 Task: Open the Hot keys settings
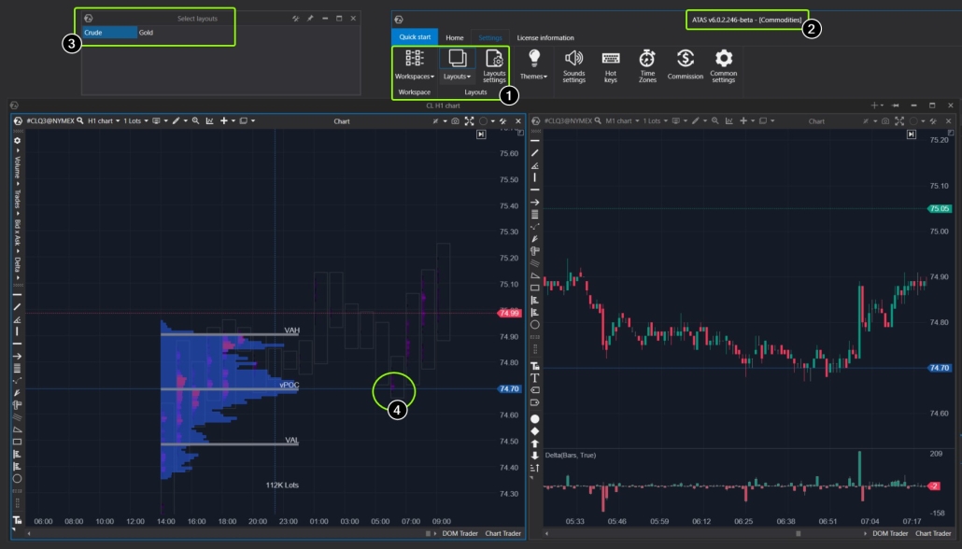point(611,65)
